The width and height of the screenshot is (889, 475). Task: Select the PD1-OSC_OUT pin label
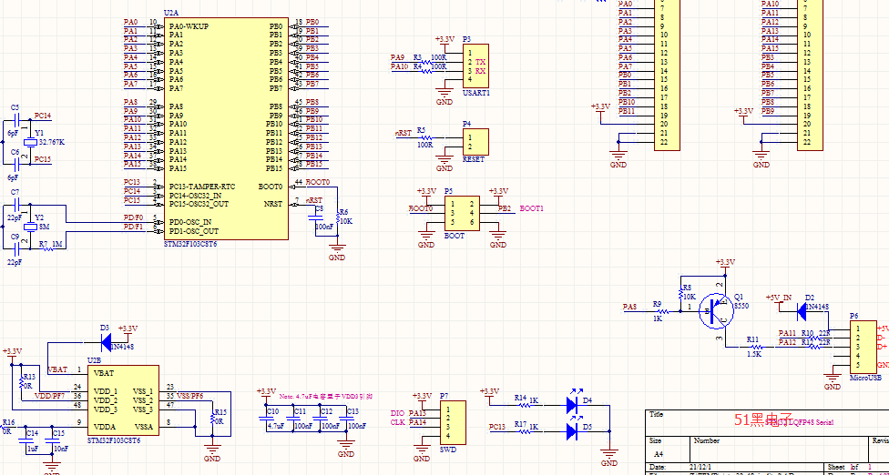click(193, 231)
